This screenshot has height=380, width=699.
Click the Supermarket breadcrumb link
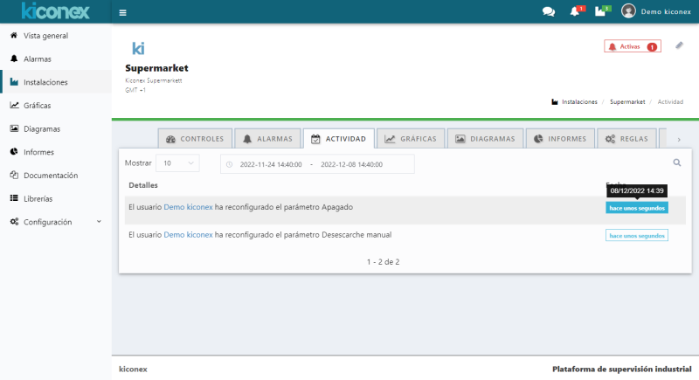pyautogui.click(x=626, y=102)
